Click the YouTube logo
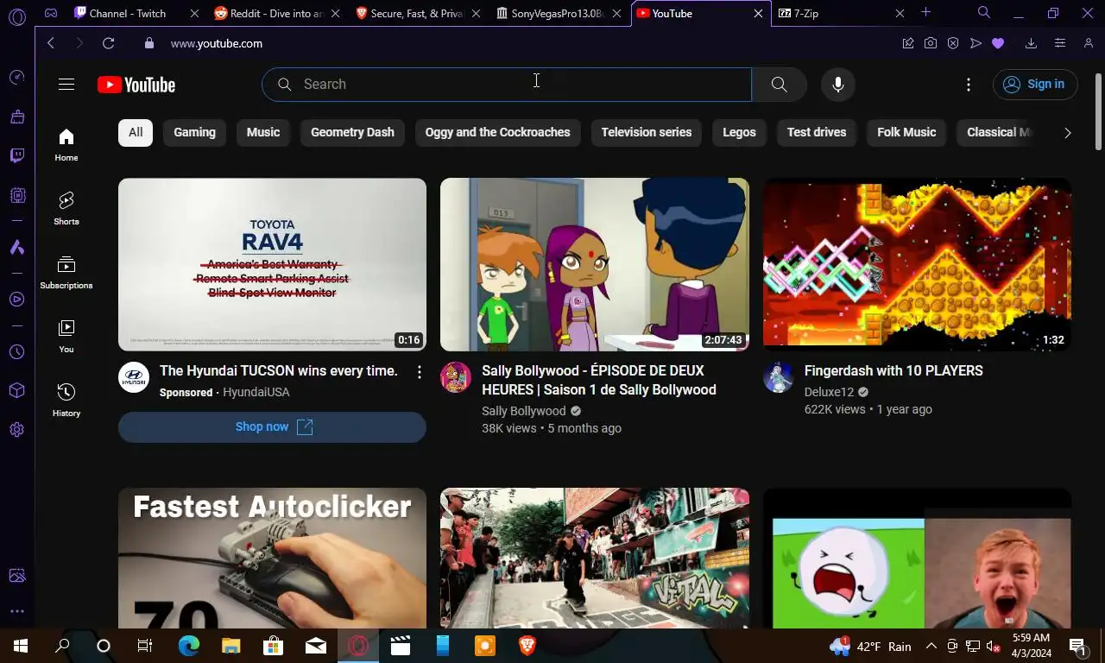 tap(136, 85)
